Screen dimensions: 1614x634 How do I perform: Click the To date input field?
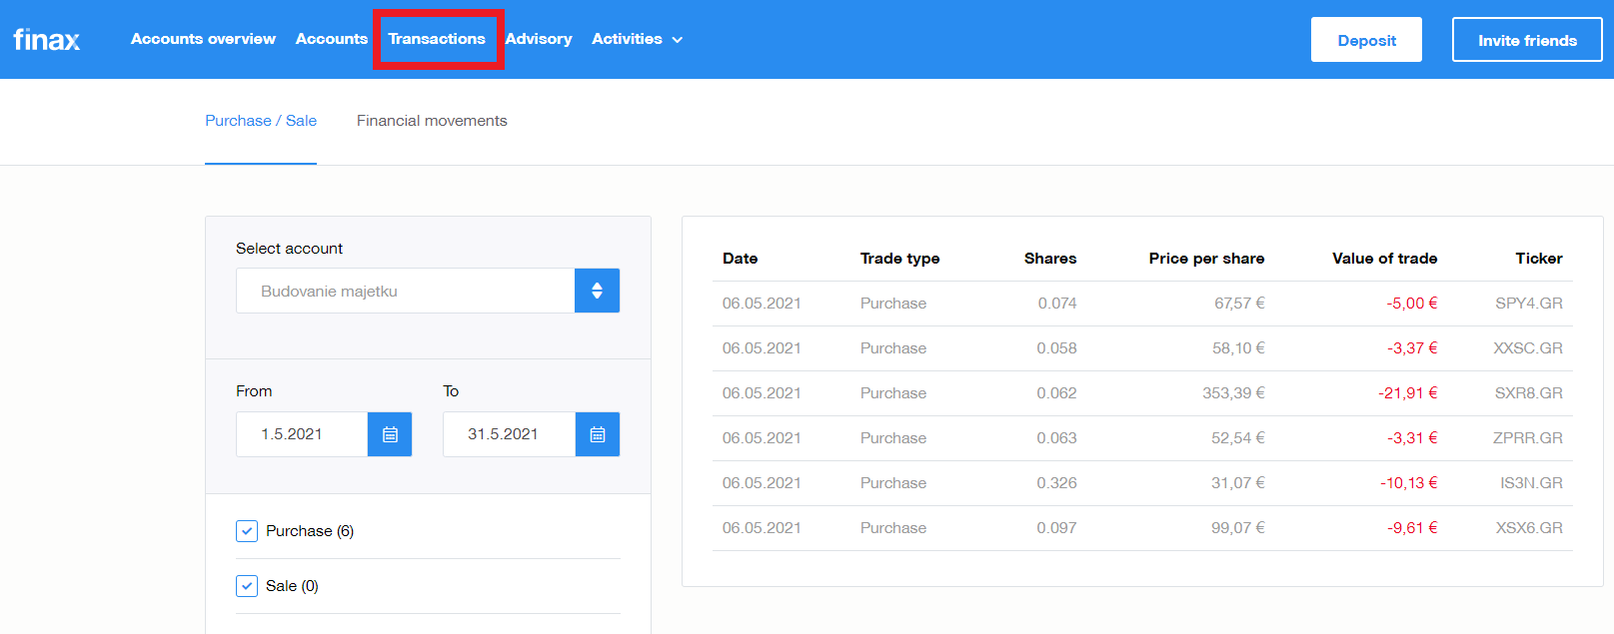(509, 434)
